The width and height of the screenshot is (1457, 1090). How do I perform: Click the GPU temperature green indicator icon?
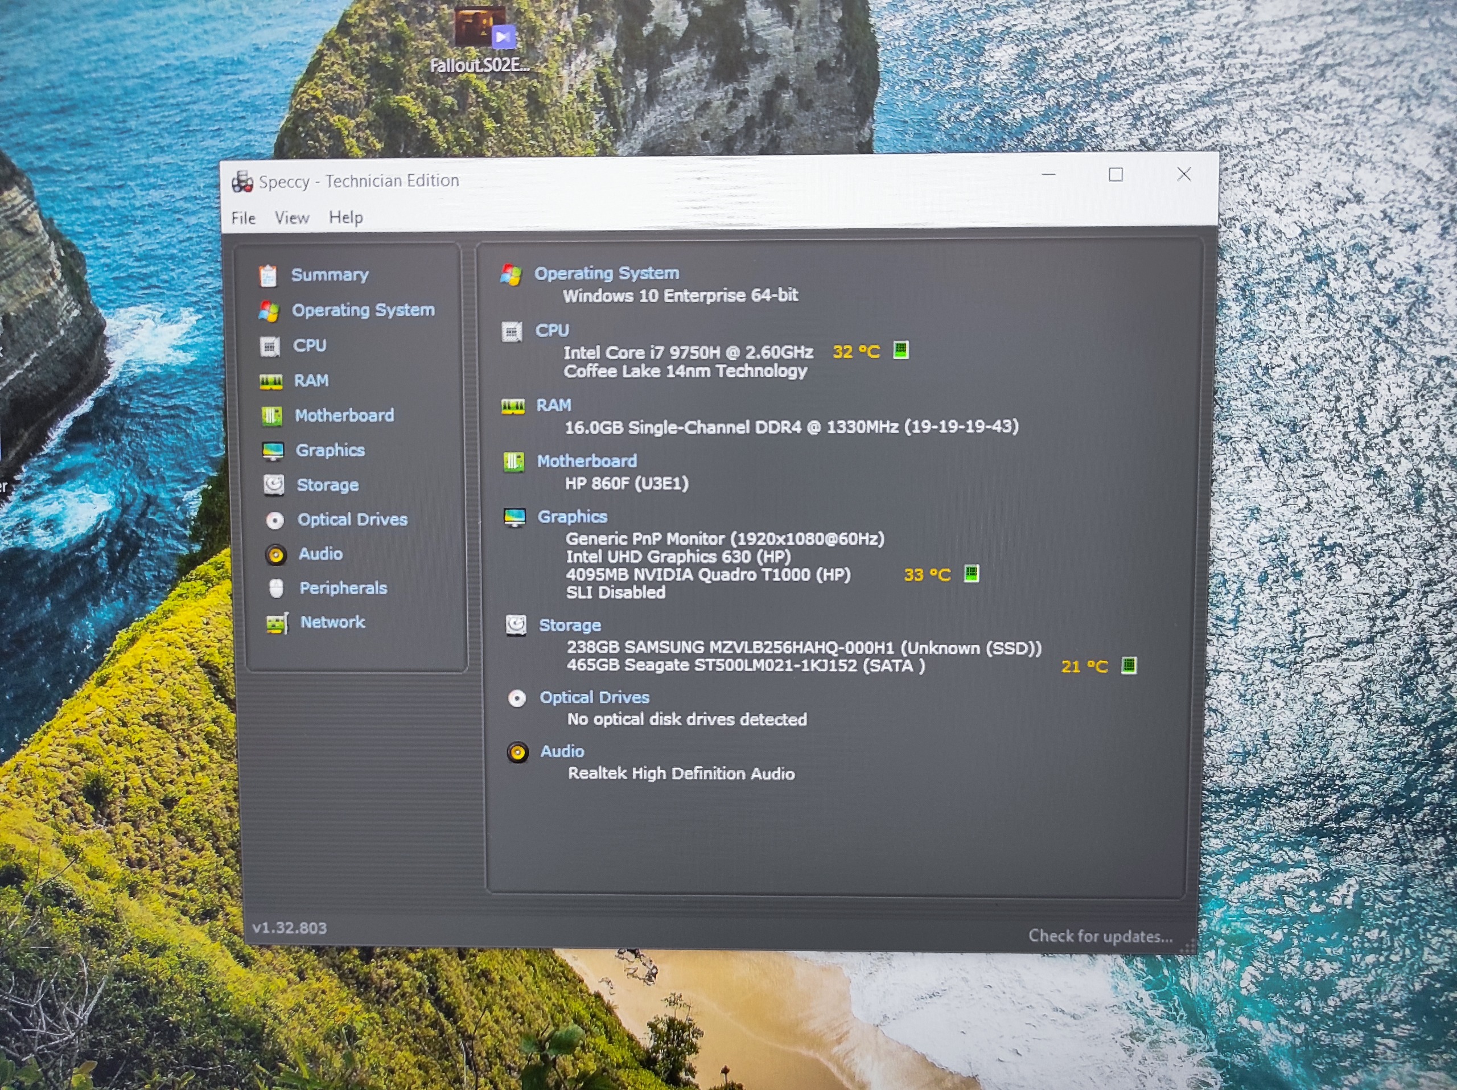point(972,574)
